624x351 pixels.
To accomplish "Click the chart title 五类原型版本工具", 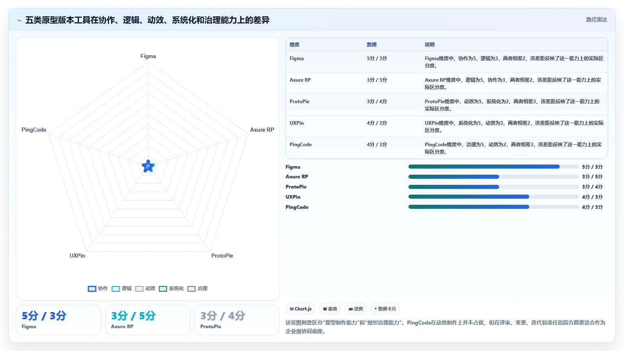I will click(x=147, y=20).
